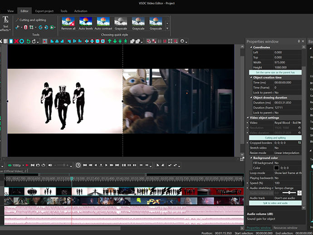Collapse the Video object settings section
This screenshot has width=313, height=235.
point(248,117)
